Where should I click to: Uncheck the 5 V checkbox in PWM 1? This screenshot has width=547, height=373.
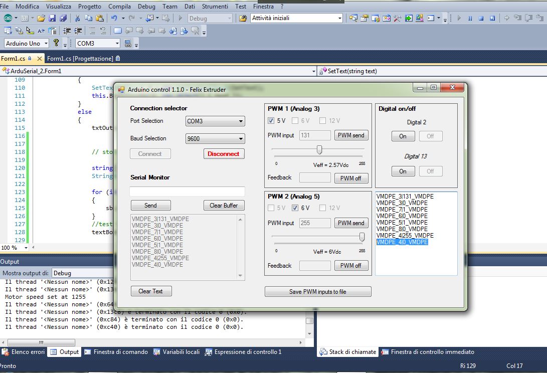tap(271, 121)
